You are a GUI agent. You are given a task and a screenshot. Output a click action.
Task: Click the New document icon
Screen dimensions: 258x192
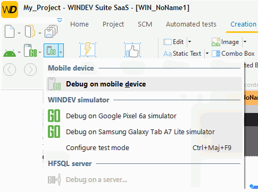(10, 31)
